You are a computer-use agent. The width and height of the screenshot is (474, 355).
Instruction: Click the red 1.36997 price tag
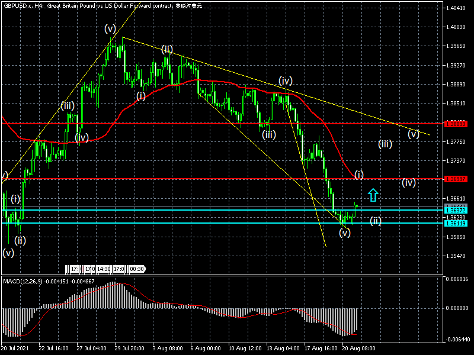pos(457,178)
